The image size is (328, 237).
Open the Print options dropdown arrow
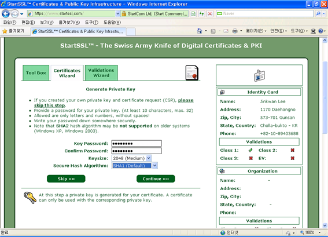pyautogui.click(x=241, y=31)
